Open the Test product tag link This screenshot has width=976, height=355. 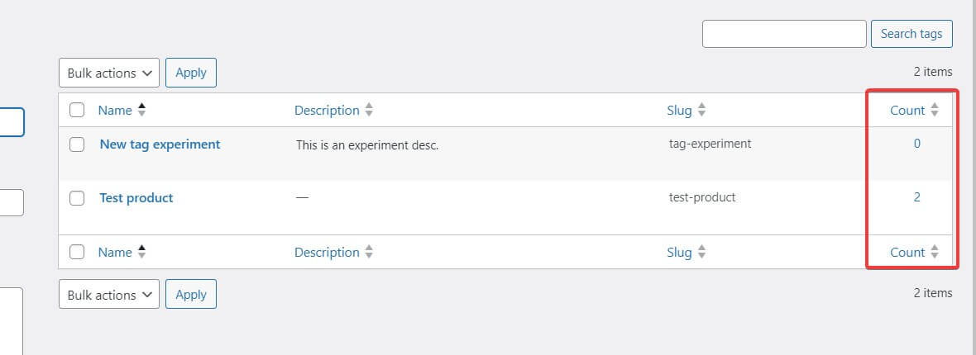(x=136, y=198)
